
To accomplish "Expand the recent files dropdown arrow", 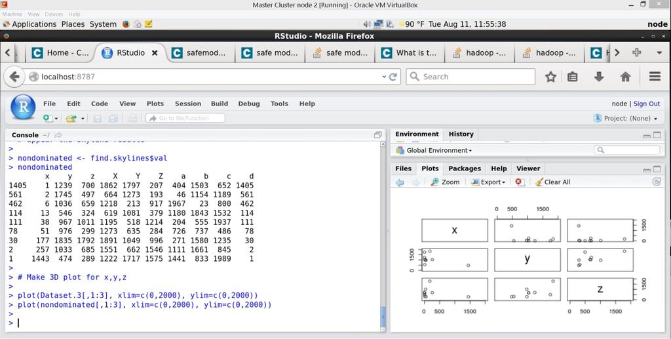I will [x=83, y=119].
